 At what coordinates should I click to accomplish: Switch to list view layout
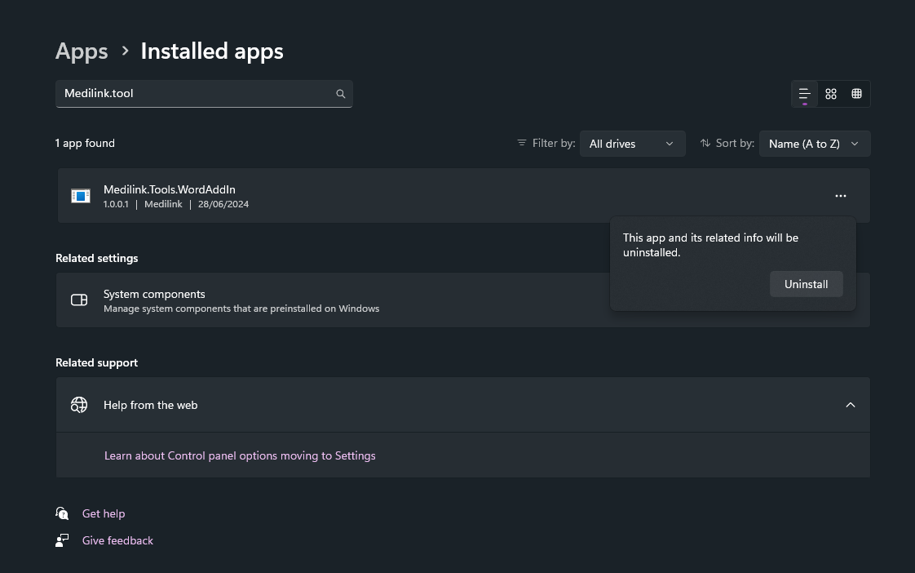coord(805,94)
